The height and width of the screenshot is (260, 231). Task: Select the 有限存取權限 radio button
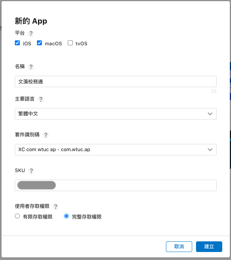pyautogui.click(x=18, y=216)
